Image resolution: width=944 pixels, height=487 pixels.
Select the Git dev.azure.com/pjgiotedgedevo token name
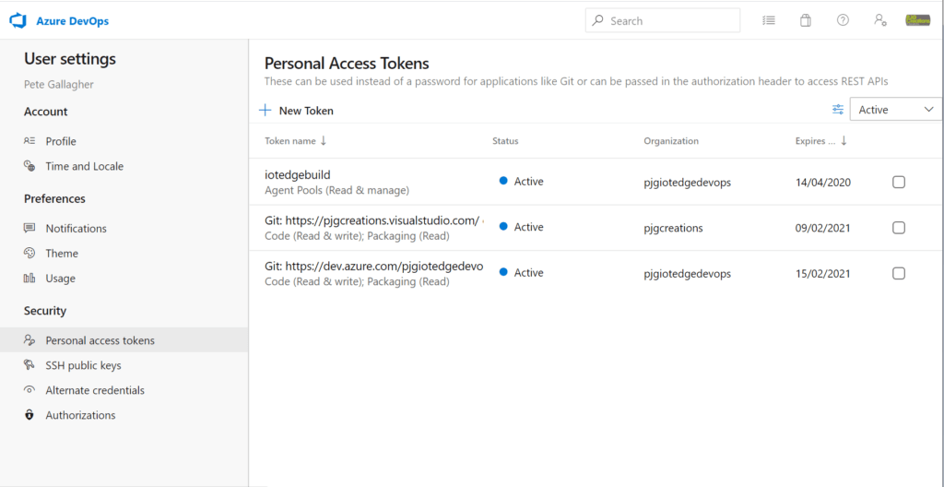pos(374,267)
